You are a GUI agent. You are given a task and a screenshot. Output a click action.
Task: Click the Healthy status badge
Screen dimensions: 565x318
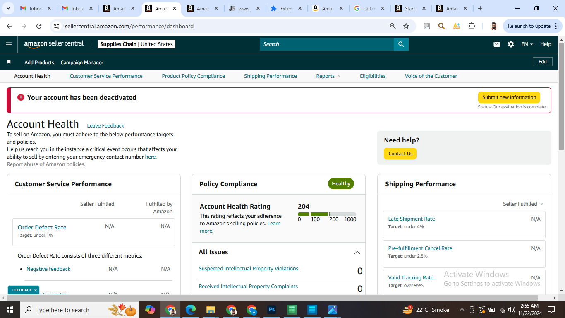pyautogui.click(x=341, y=184)
